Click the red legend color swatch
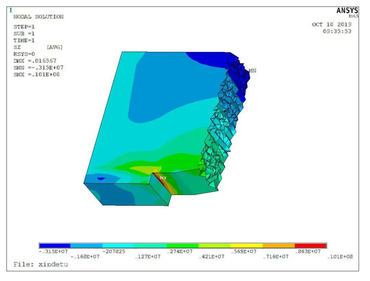The image size is (370, 281). click(310, 246)
